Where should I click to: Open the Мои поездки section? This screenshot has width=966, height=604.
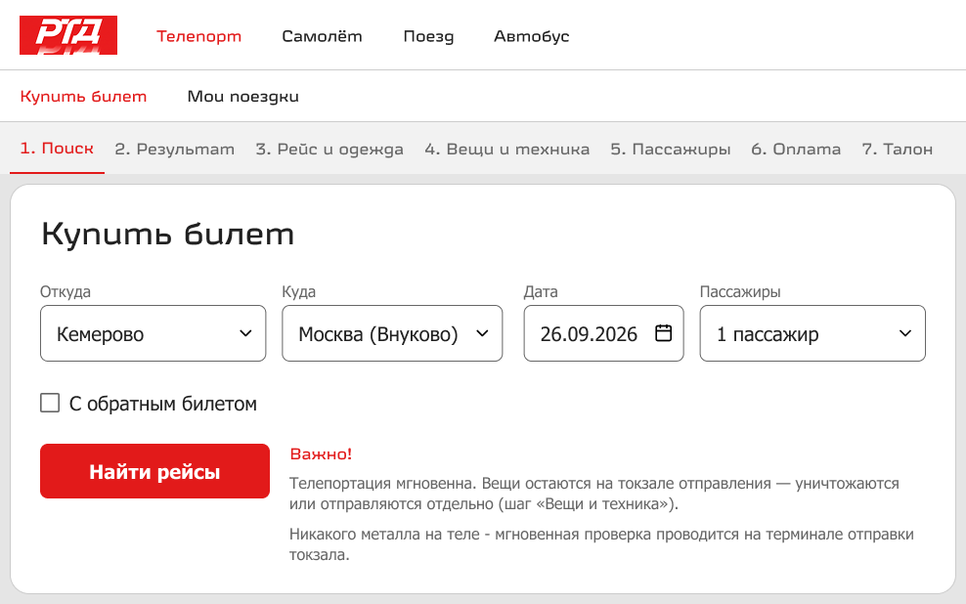242,97
